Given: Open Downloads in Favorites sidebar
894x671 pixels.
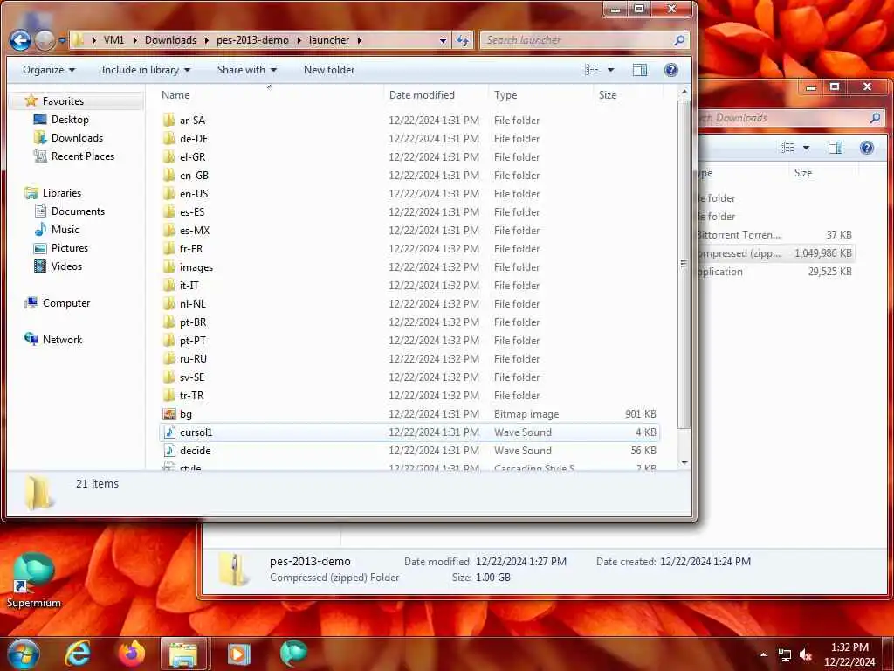Looking at the screenshot, I should (x=77, y=137).
